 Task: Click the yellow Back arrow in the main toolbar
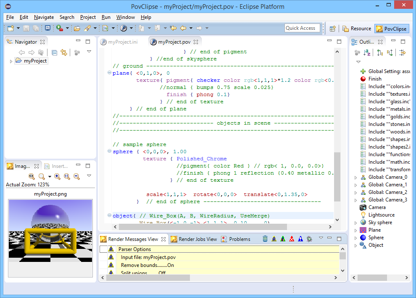pyautogui.click(x=183, y=28)
